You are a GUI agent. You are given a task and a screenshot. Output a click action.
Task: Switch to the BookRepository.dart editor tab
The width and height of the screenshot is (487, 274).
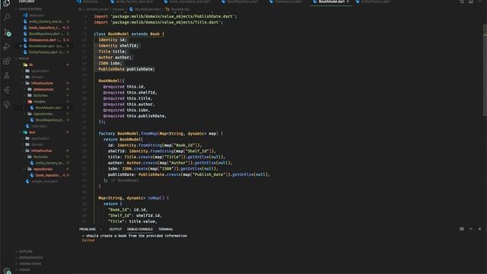point(240,2)
